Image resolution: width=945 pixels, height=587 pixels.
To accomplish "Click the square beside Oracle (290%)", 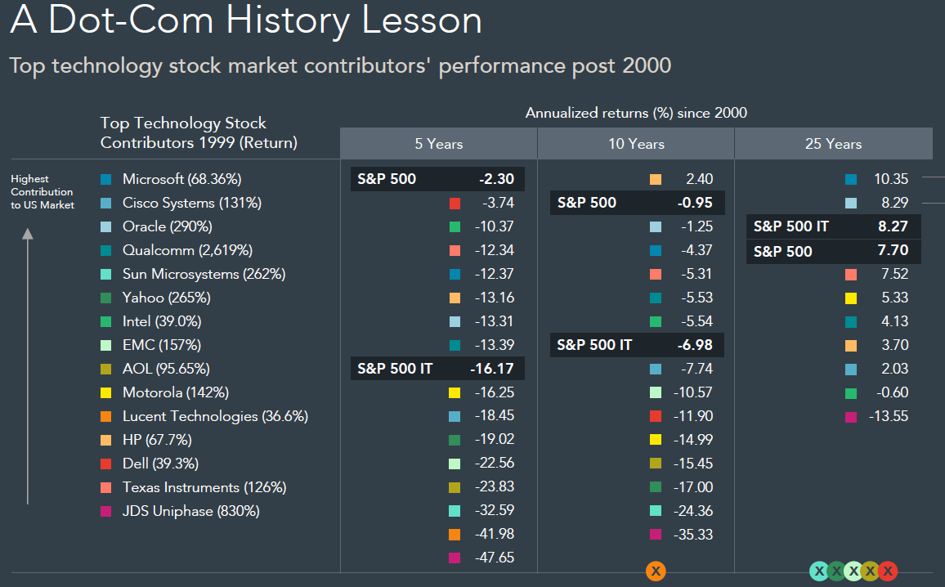I will (x=105, y=226).
